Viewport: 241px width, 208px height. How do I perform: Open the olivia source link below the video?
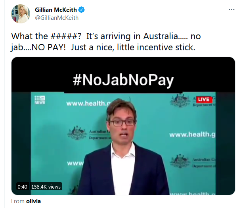[x=33, y=201]
